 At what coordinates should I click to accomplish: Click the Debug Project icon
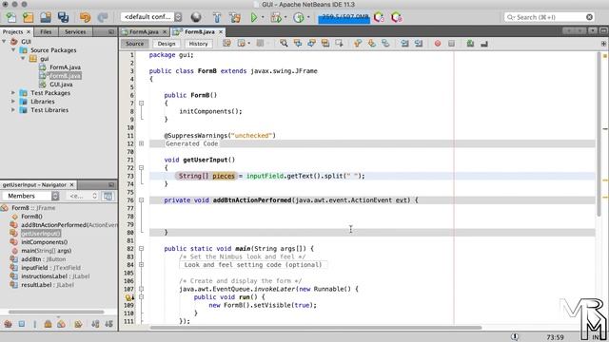(x=276, y=17)
